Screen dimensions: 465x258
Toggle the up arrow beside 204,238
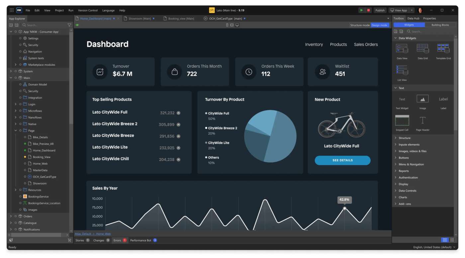[178, 160]
